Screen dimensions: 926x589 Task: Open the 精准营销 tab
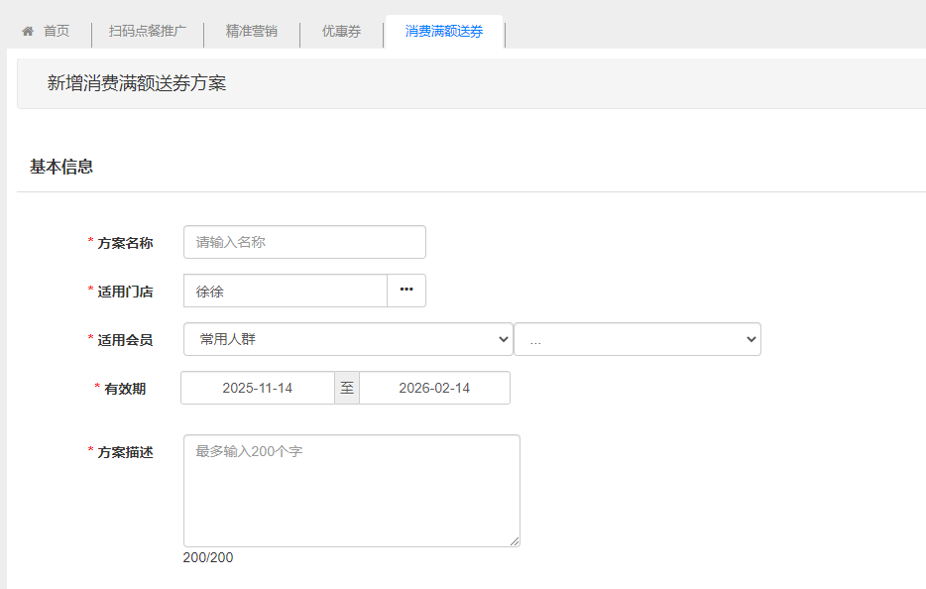point(251,32)
